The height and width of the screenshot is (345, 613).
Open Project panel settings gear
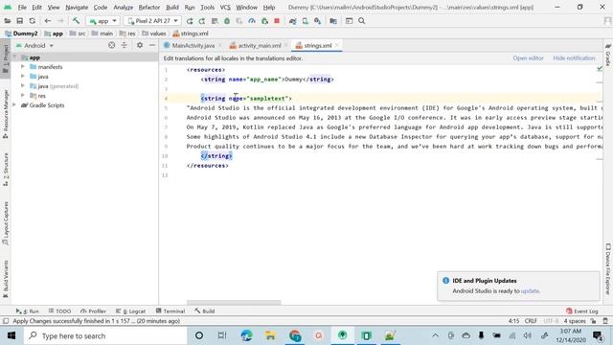pos(140,46)
